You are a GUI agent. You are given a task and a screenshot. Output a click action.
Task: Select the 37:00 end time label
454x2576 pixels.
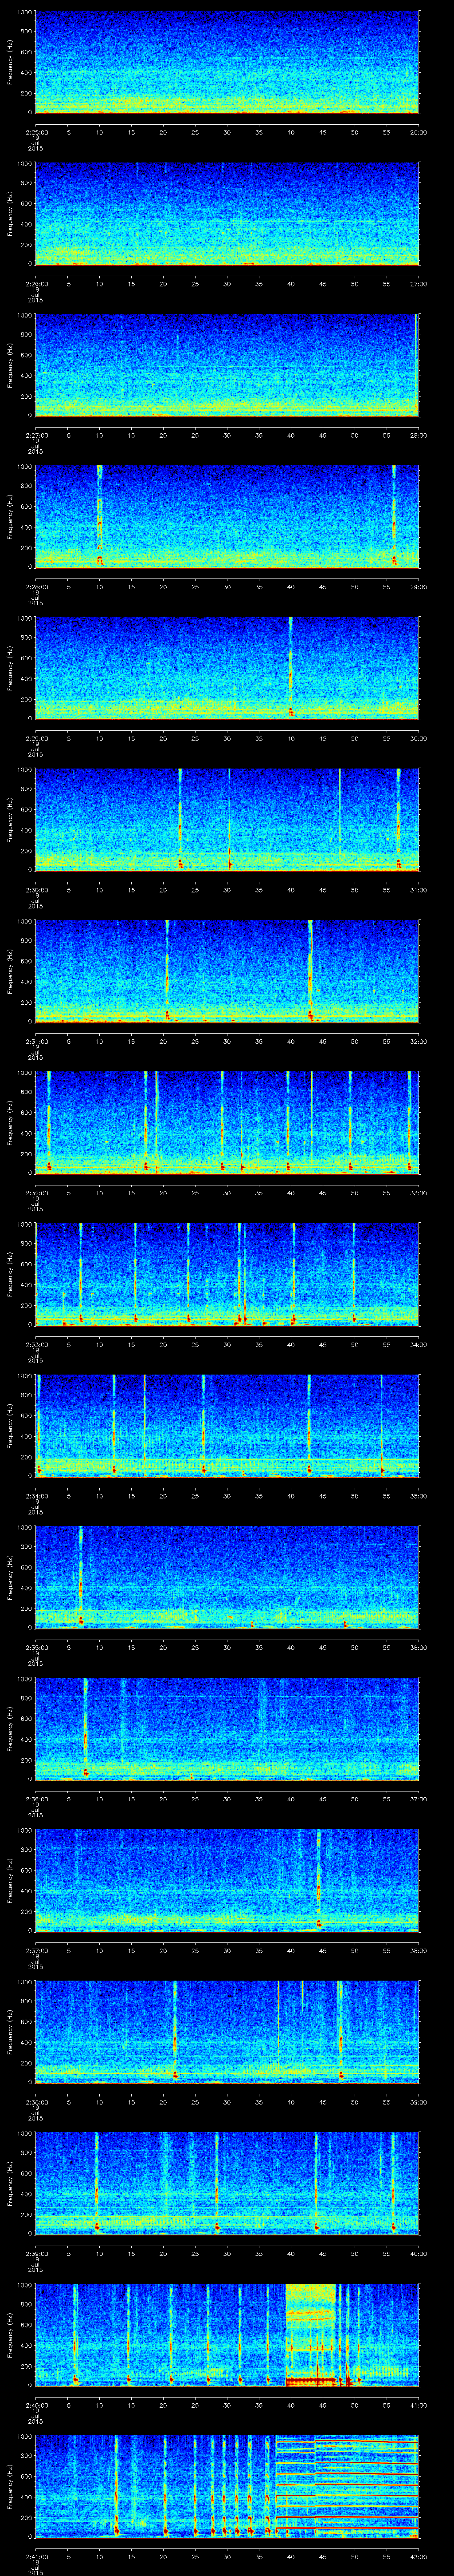tap(418, 1799)
